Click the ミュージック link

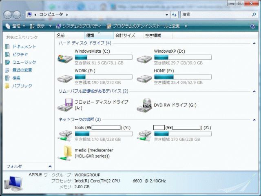coord(24,62)
